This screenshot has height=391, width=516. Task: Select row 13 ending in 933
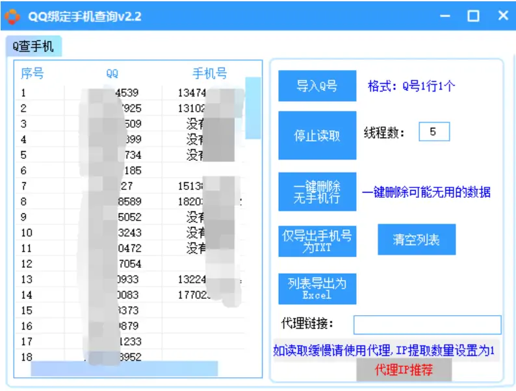point(131,279)
